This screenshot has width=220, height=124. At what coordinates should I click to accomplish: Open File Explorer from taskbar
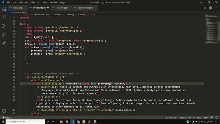(x=61, y=122)
